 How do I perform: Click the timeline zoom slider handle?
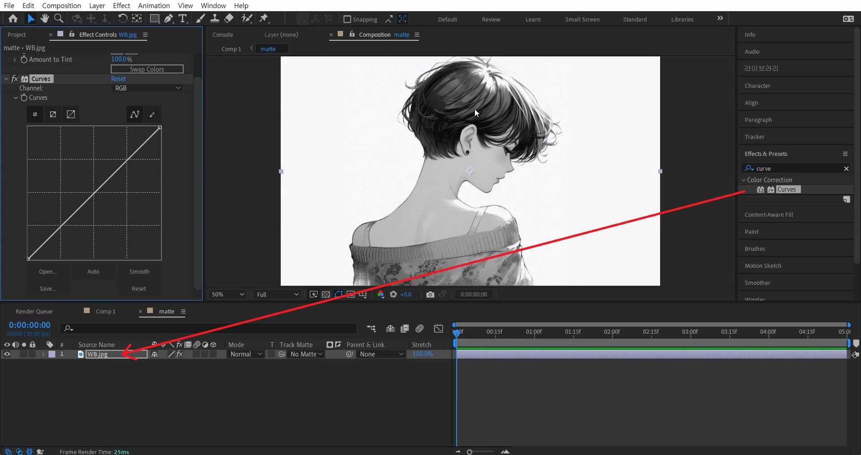click(470, 452)
